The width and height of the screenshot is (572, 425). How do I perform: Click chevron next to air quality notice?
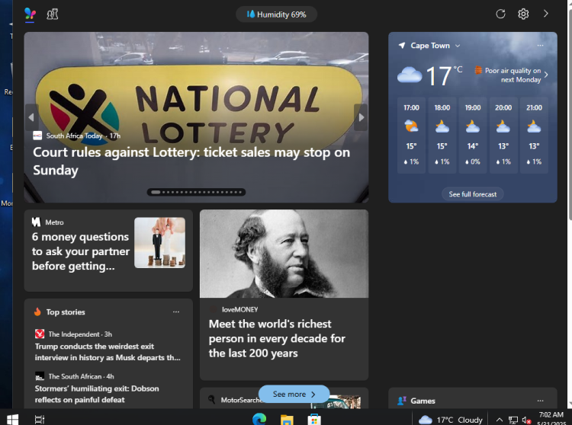(546, 75)
